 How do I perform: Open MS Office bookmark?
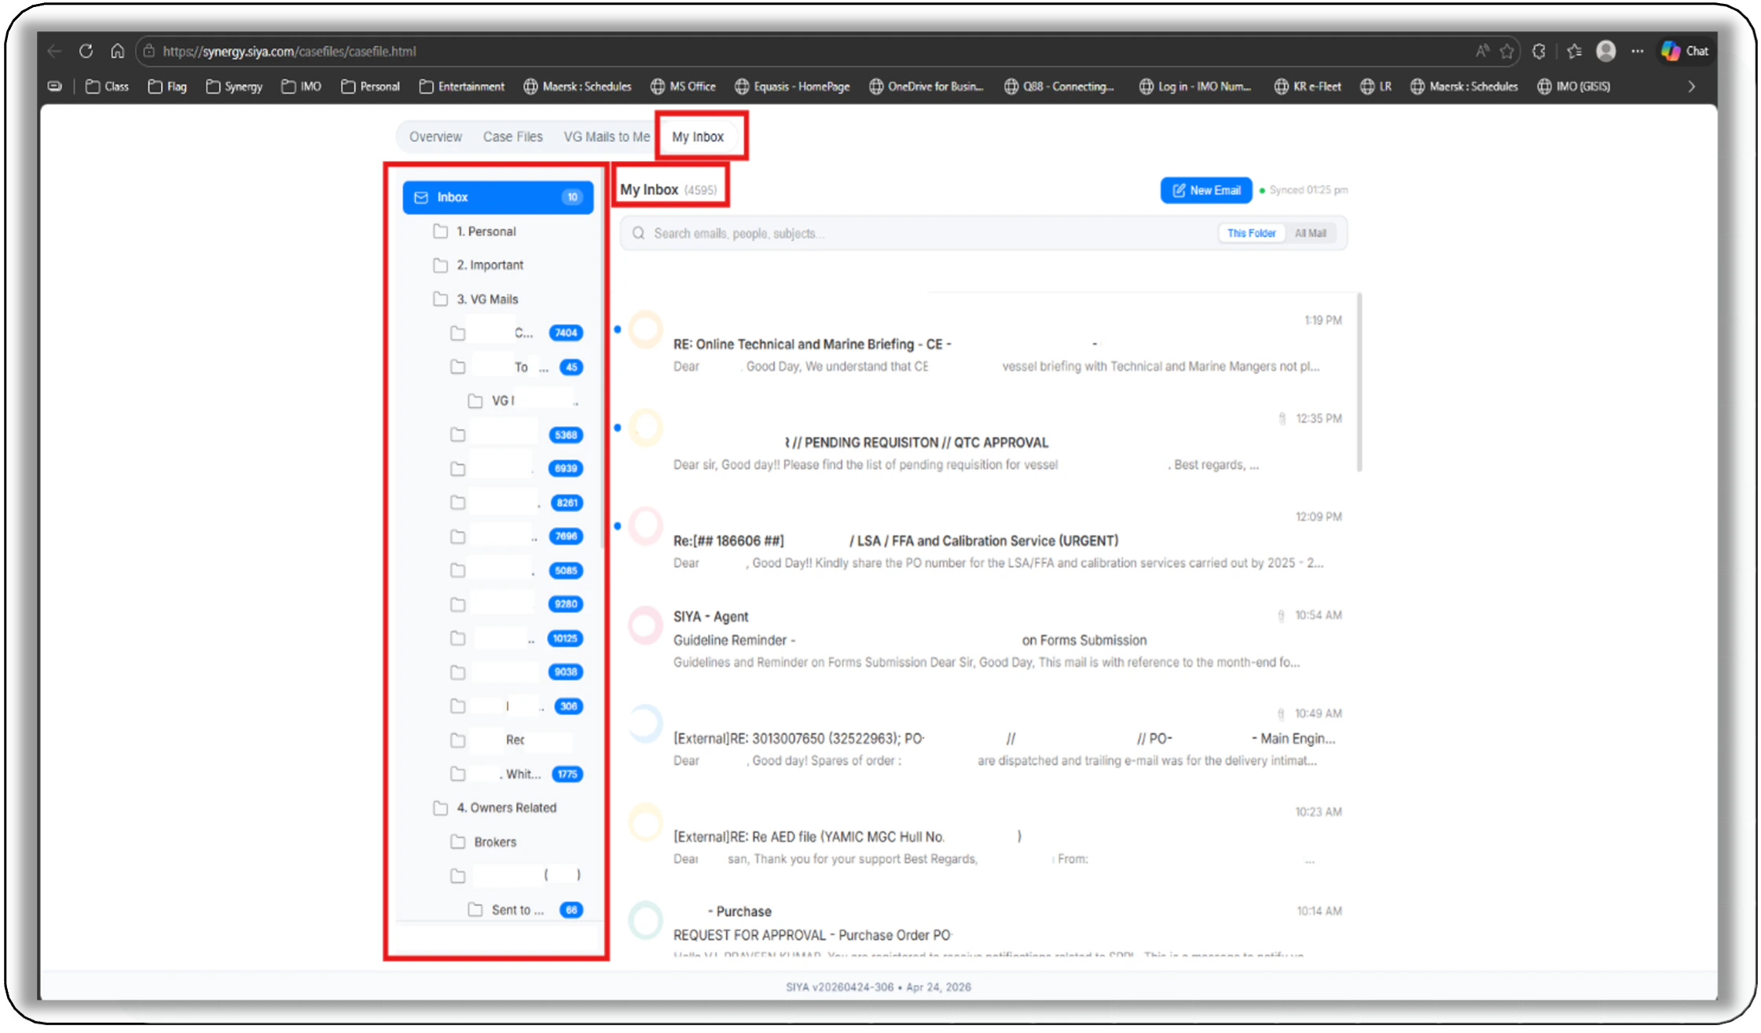(683, 86)
